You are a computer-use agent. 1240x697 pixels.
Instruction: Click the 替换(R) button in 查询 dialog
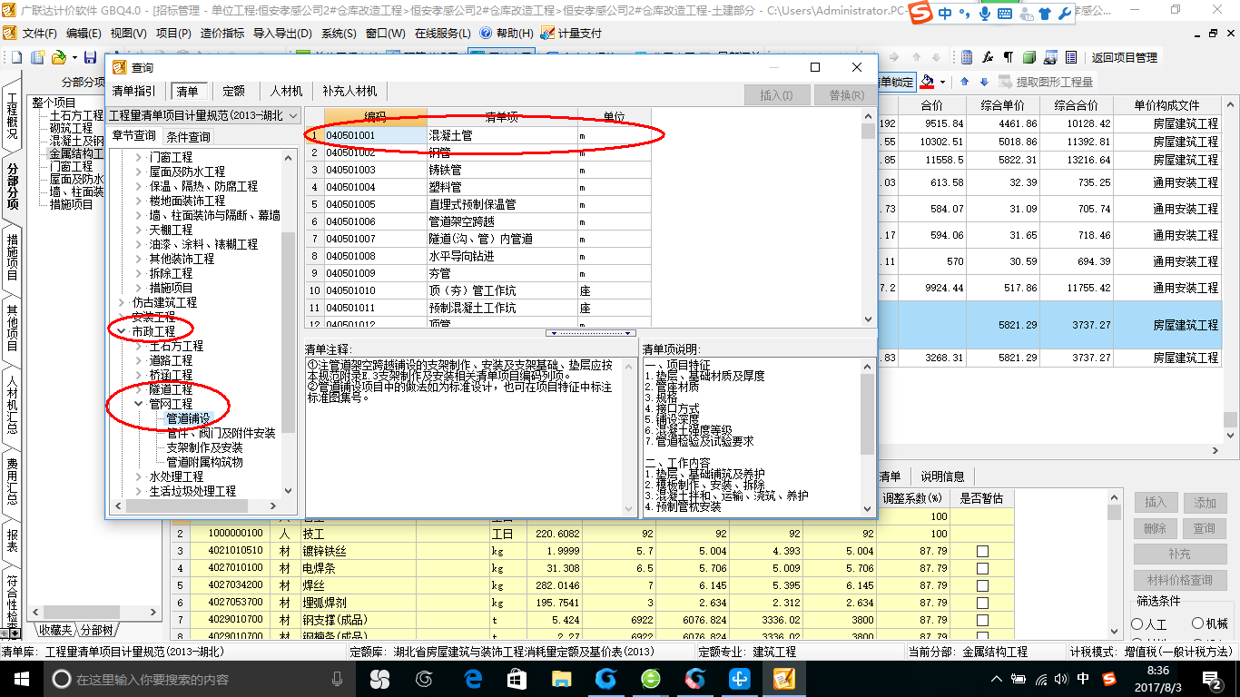844,94
